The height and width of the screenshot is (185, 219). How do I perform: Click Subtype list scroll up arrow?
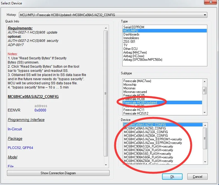point(205,82)
